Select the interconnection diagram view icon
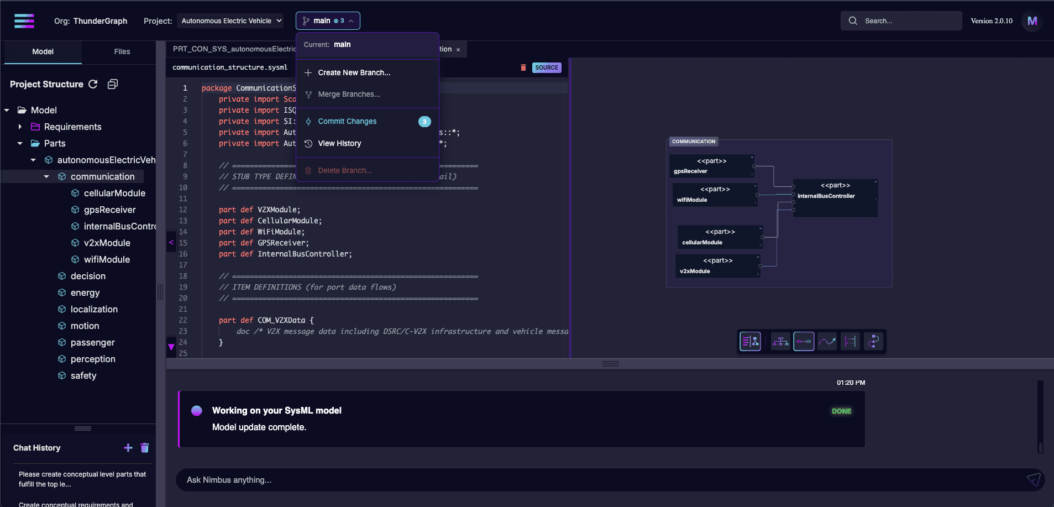The height and width of the screenshot is (507, 1054). tap(804, 341)
